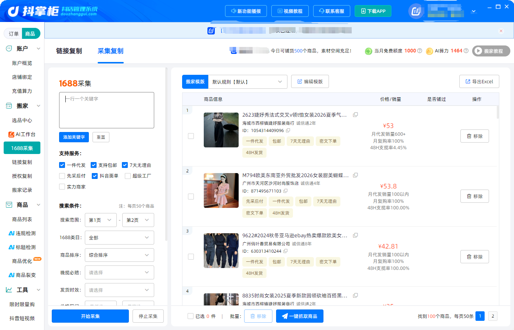Click 导出Excel button
Image resolution: width=514 pixels, height=330 pixels.
479,81
